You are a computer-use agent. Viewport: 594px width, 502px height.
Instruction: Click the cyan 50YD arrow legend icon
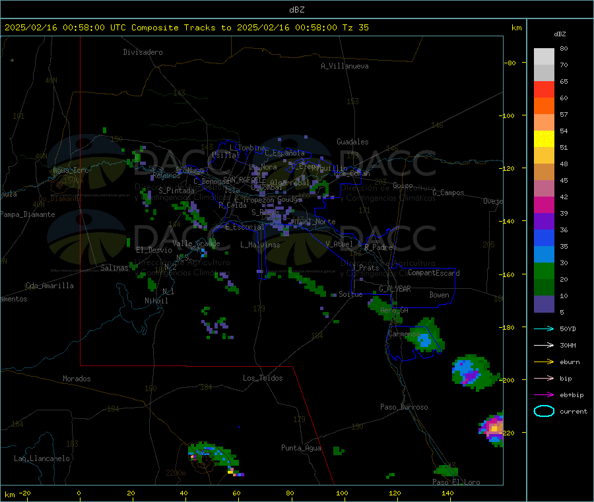(x=544, y=329)
